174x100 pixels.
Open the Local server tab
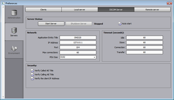coord(80,10)
